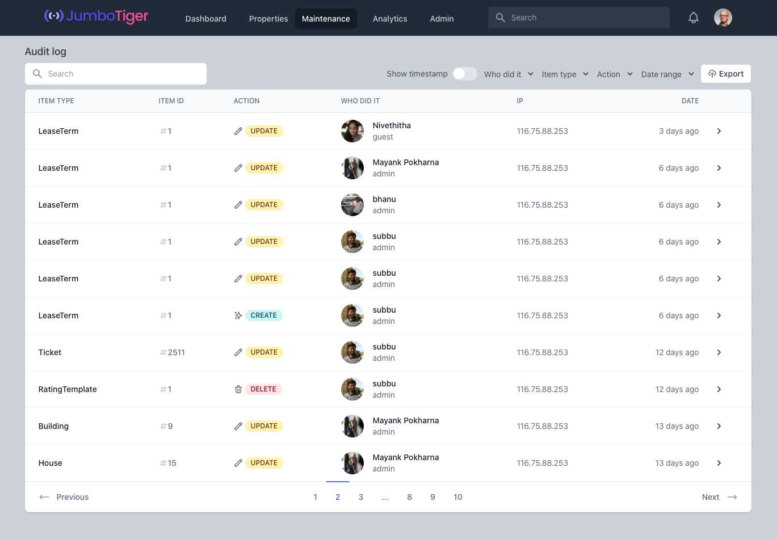Click the create sparkle icon beside CREATE
Screen dimensions: 777x539
tap(238, 315)
